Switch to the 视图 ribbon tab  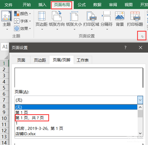point(128,5)
